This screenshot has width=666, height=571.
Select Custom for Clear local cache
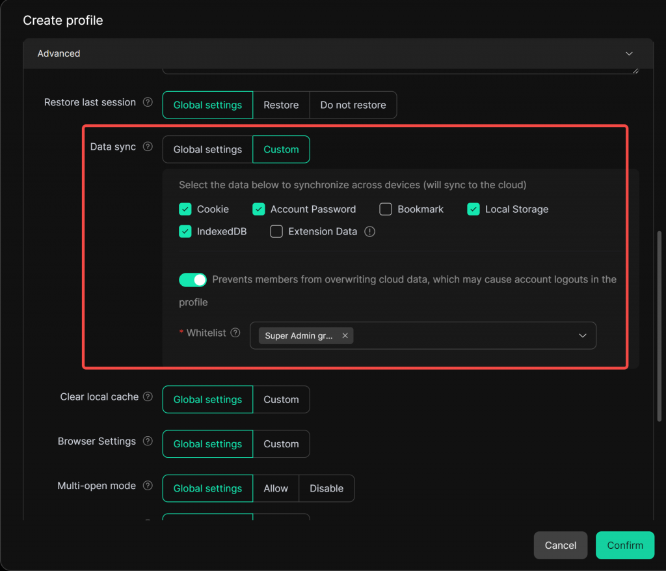281,400
